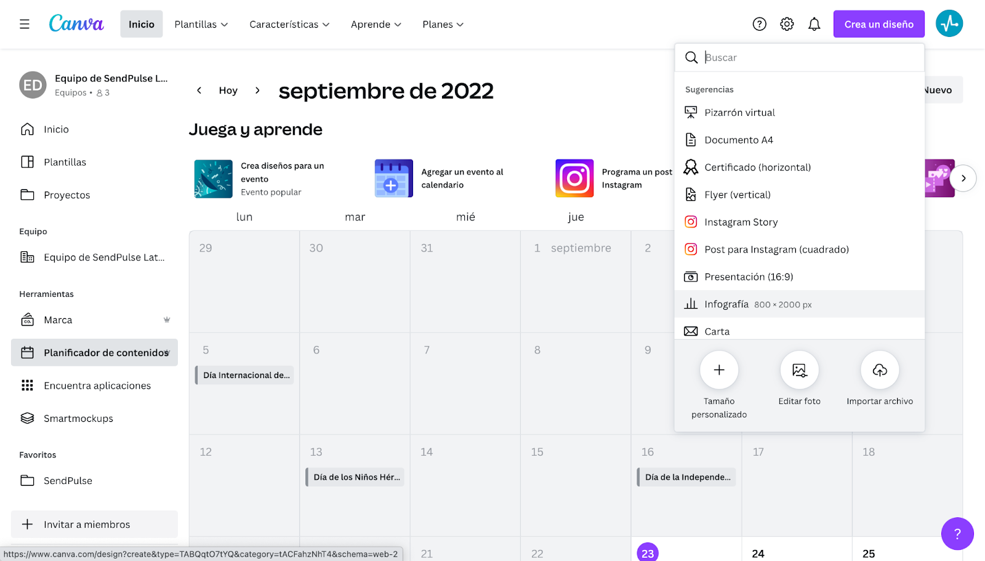Click Crea un diseño button

[879, 24]
